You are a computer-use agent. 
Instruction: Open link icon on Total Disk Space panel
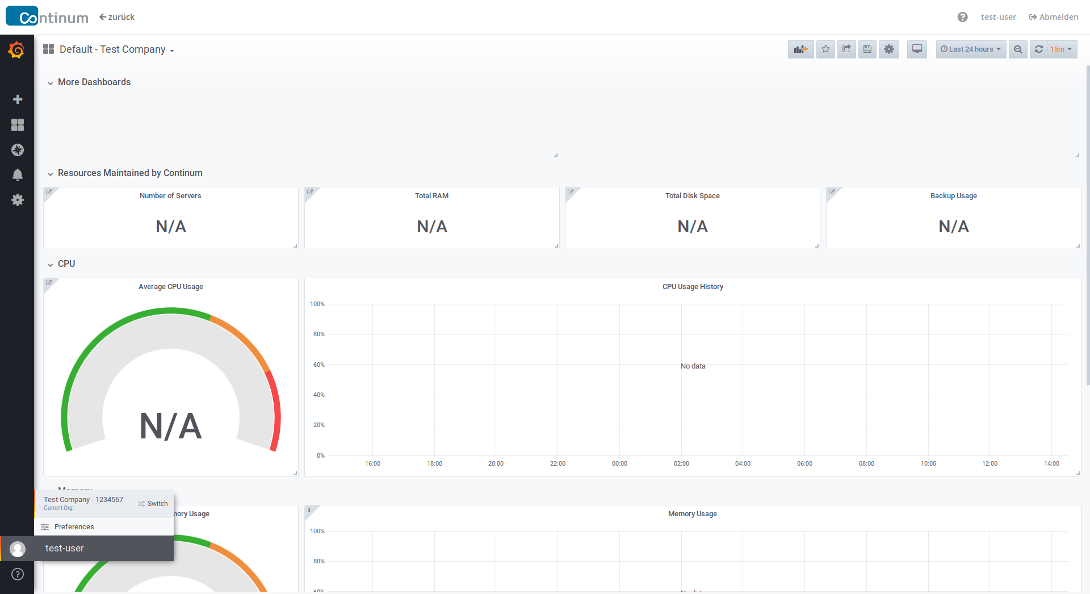571,192
